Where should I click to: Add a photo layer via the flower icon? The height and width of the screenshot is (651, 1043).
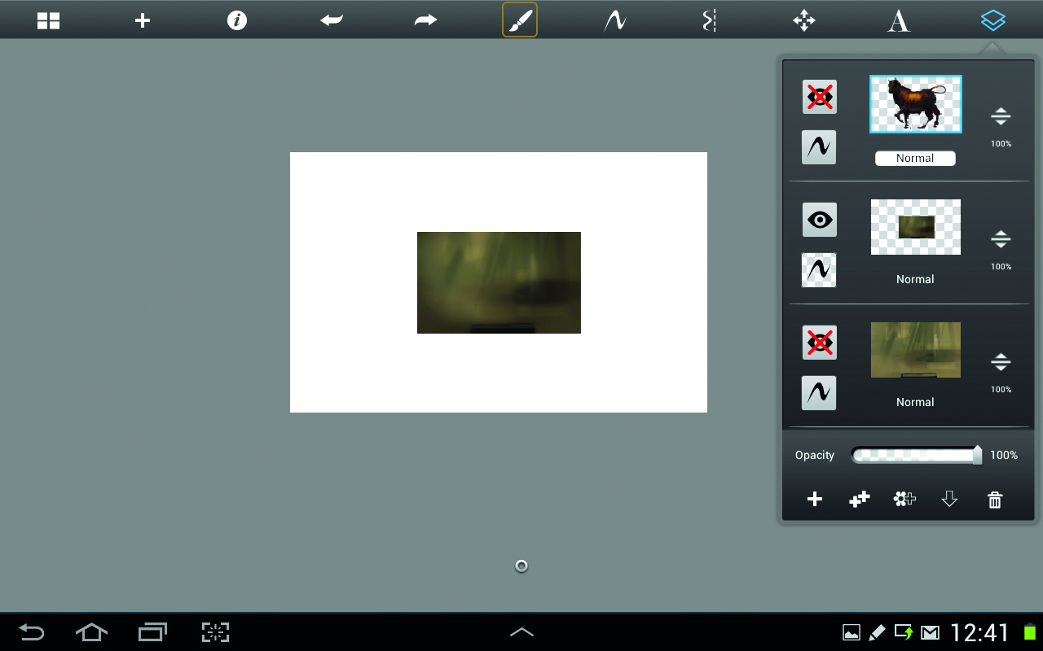click(x=904, y=500)
